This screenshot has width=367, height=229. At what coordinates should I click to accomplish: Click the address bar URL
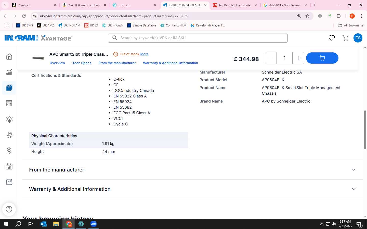(x=114, y=16)
